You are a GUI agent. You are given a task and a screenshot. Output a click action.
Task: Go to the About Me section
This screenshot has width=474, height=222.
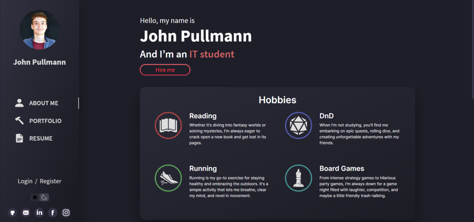43,103
